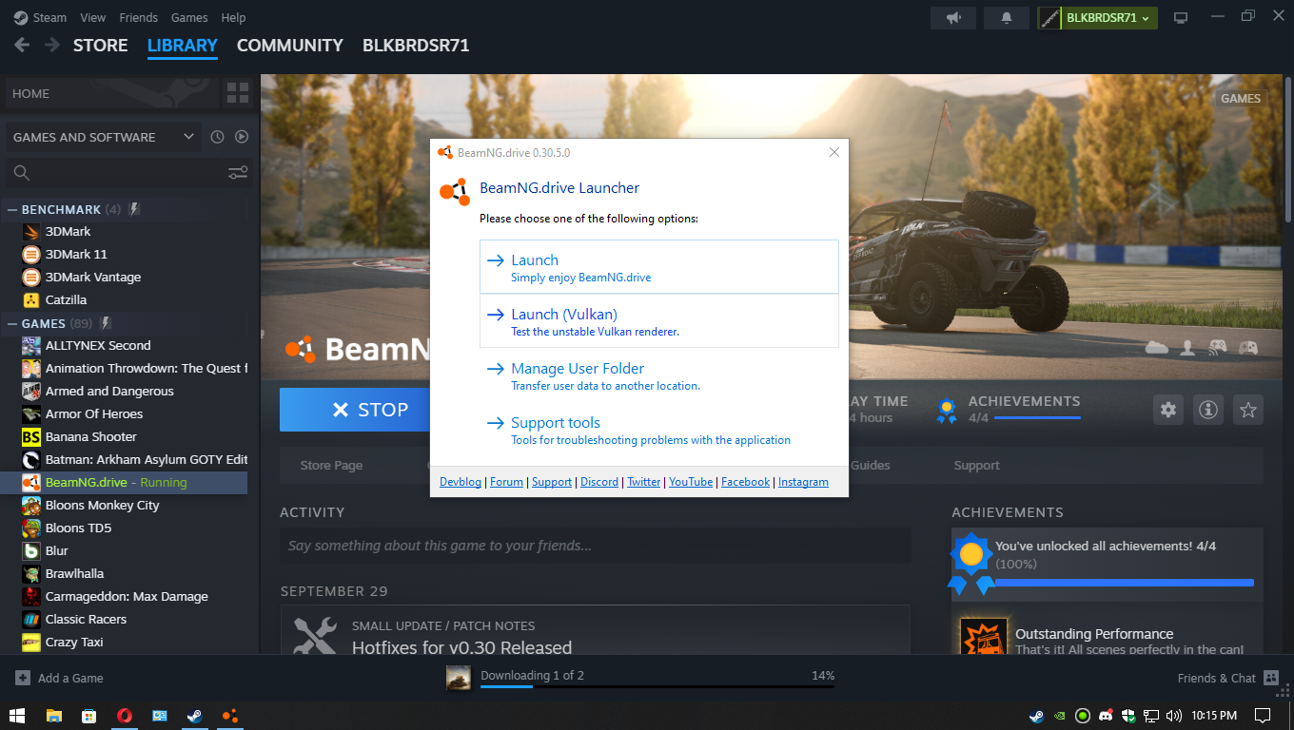This screenshot has width=1294, height=730.
Task: Open the Steam menu
Action: [41, 17]
